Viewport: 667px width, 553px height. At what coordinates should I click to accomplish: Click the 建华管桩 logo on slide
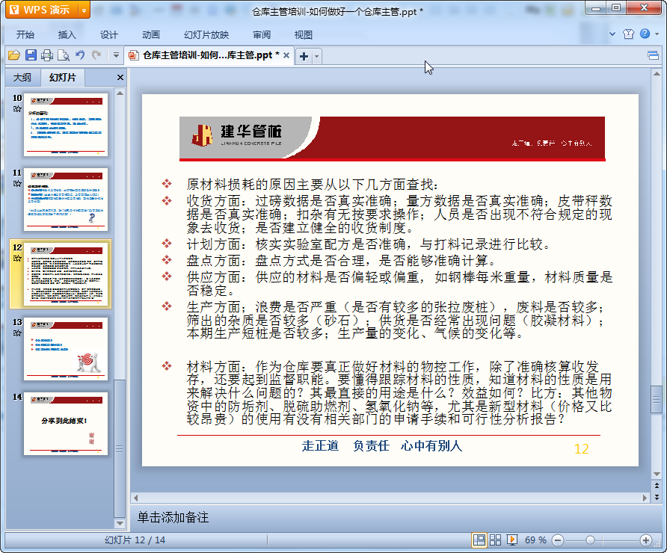click(x=236, y=135)
